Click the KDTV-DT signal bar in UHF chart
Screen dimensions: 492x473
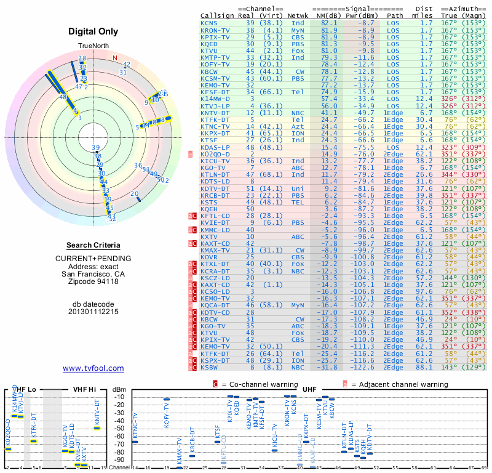point(370,453)
